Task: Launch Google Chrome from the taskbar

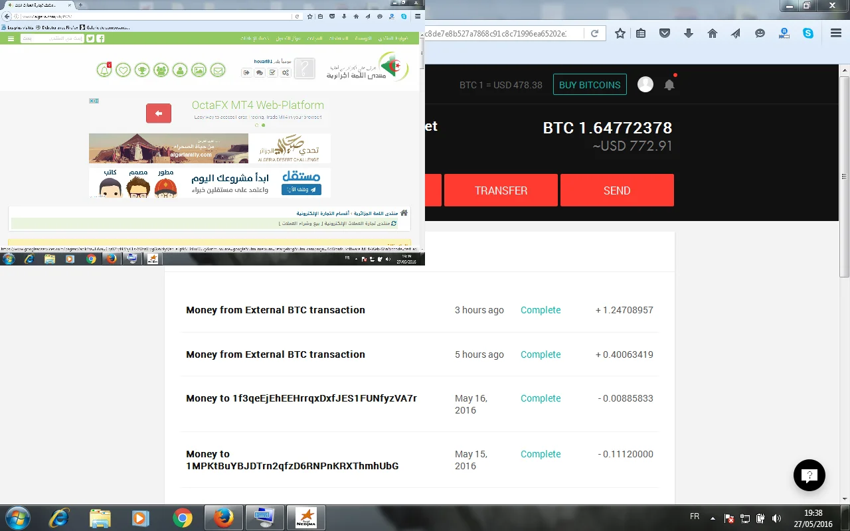Action: click(x=182, y=518)
